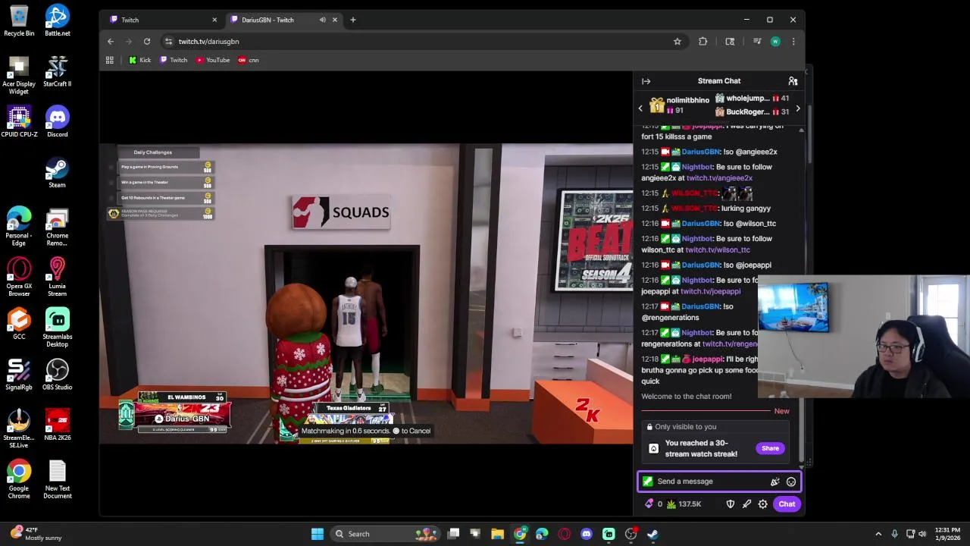This screenshot has width=970, height=546.
Task: Show previous gift leaderboard entries
Action: pos(640,108)
